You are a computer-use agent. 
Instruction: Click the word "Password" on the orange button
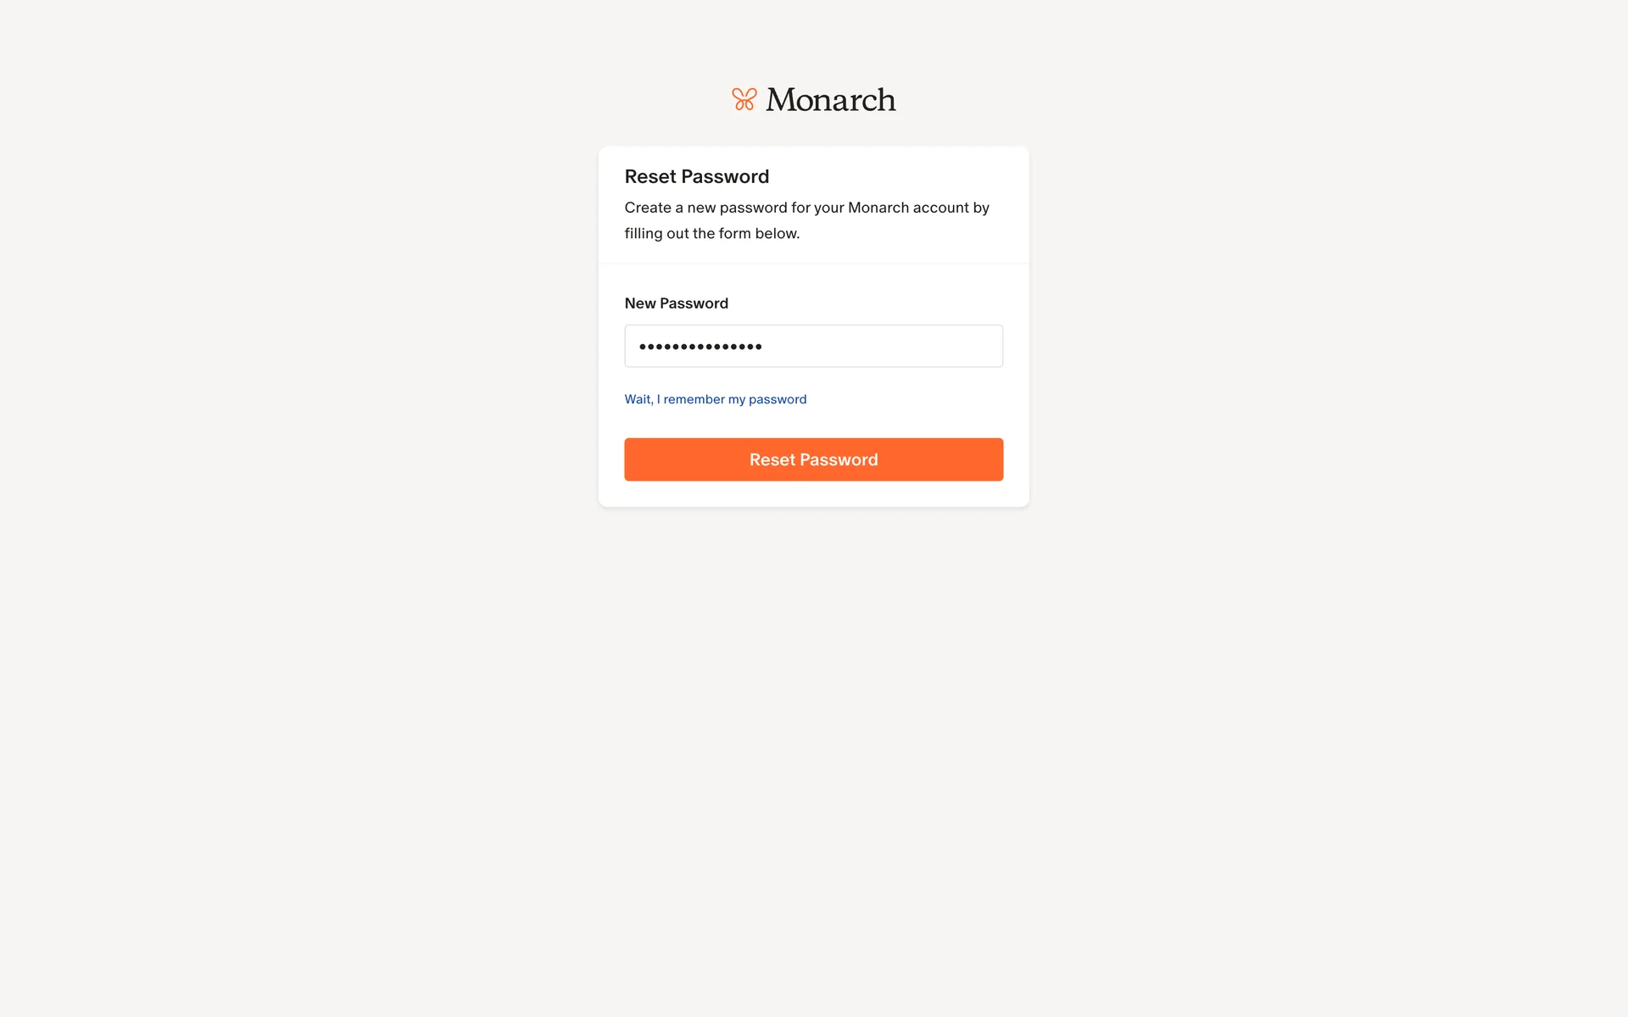(839, 459)
